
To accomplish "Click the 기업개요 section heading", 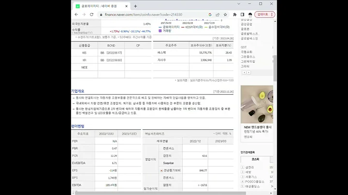I will pyautogui.click(x=78, y=91).
